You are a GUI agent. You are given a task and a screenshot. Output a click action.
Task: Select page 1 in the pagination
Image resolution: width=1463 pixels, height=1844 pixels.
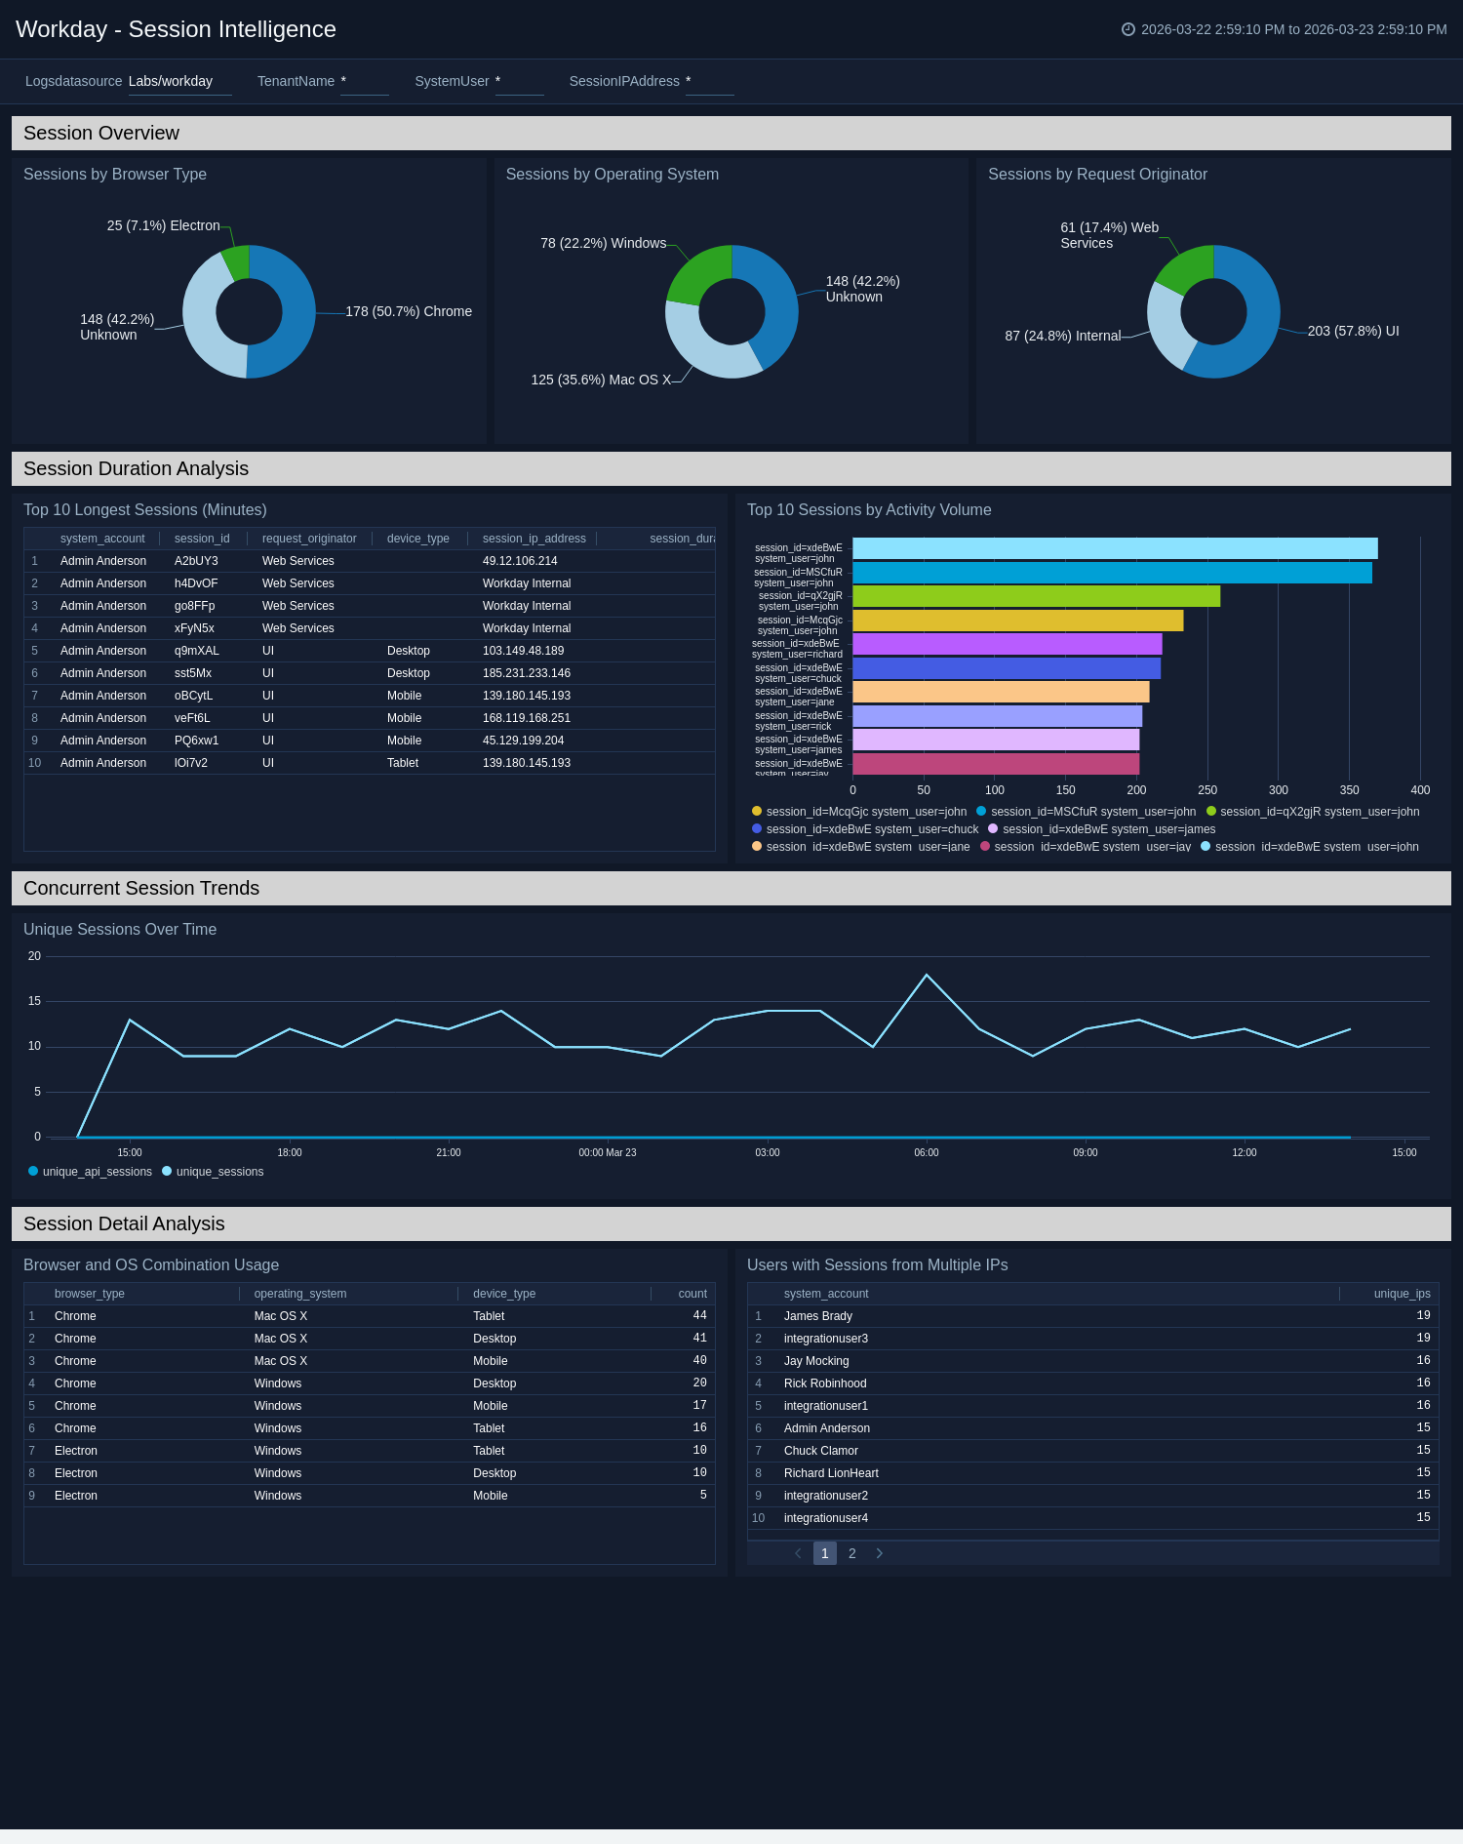824,1553
